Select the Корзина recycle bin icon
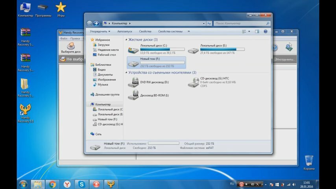 (309, 163)
